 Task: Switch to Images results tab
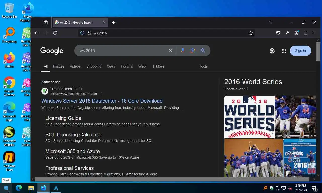tap(59, 66)
